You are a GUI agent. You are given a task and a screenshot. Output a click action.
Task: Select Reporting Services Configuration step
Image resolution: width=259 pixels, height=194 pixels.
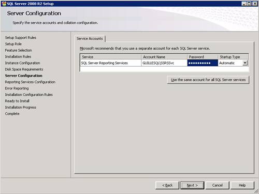pyautogui.click(x=30, y=82)
